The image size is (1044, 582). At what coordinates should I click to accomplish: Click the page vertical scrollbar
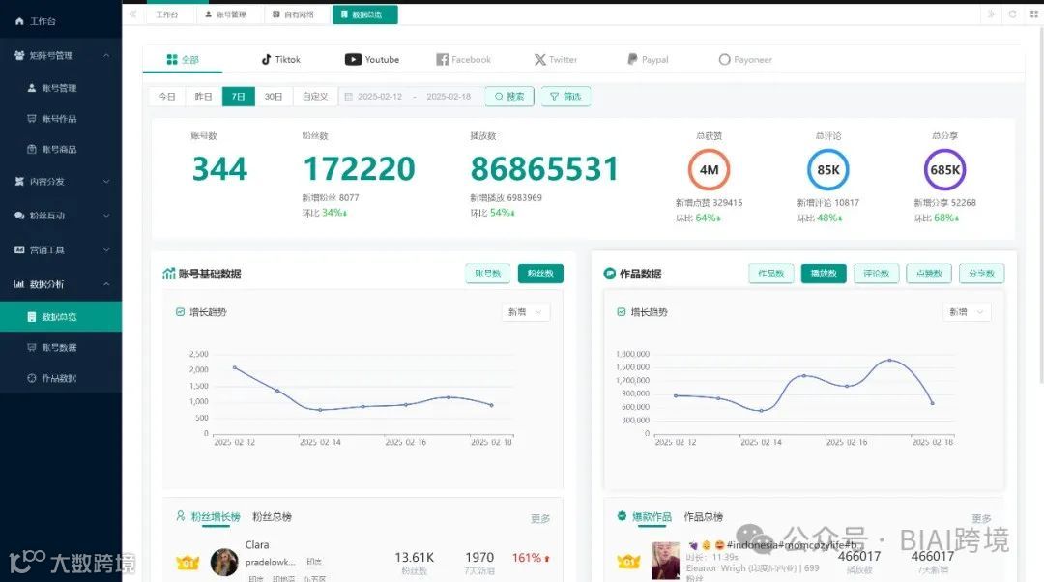(1041, 207)
